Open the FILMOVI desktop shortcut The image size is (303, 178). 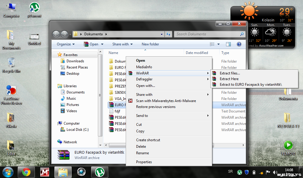coord(288,148)
